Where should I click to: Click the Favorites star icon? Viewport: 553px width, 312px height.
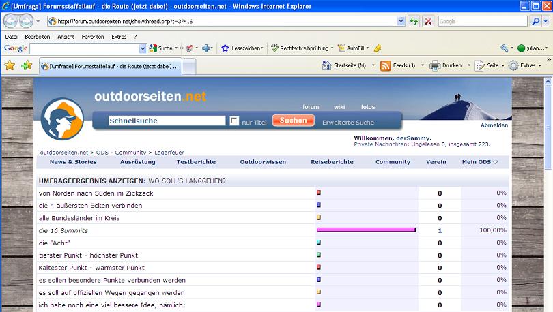tap(10, 65)
